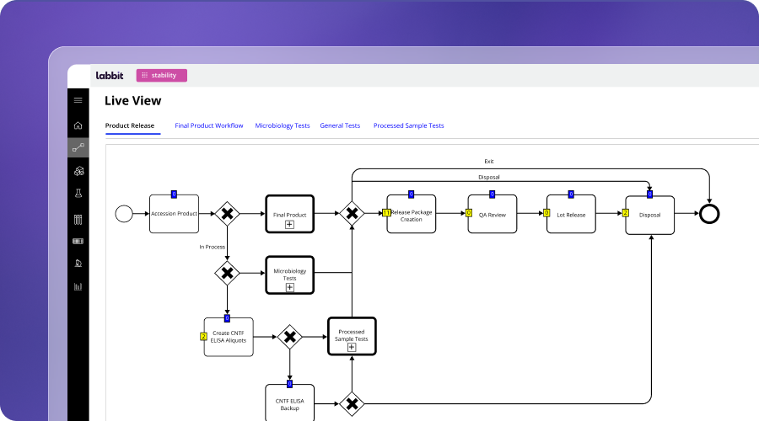Open the plate strip sidebar icon
Viewport: 759px width, 421px height.
[x=78, y=241]
